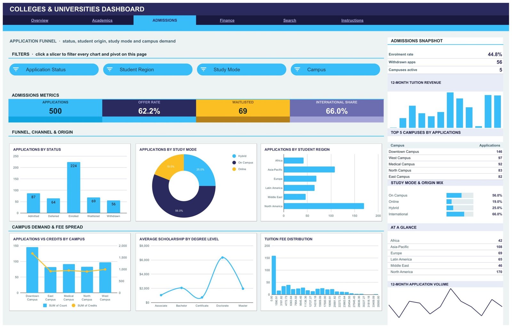Click the Applications column header
This screenshot has width=512, height=328.
coord(490,145)
